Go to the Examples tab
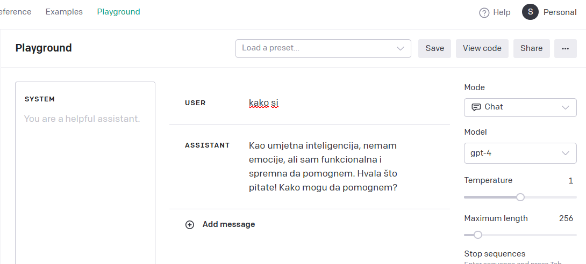Viewport: 586px width, 264px height. [x=64, y=12]
